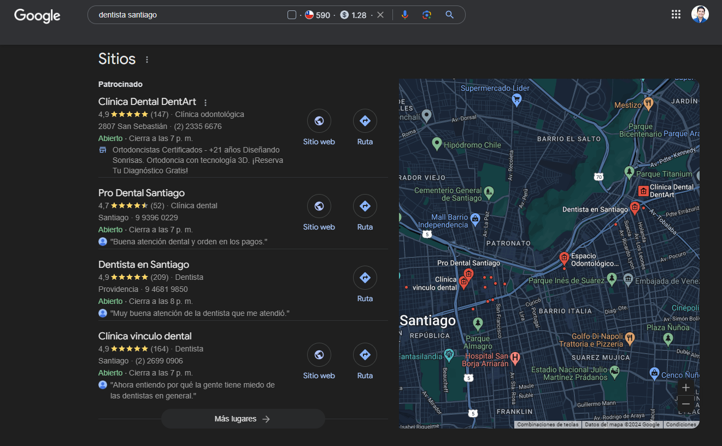Click the Más lugares button
The width and height of the screenshot is (722, 446).
coord(243,419)
